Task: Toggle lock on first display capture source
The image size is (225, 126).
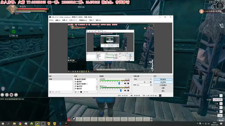Action: click(78, 79)
